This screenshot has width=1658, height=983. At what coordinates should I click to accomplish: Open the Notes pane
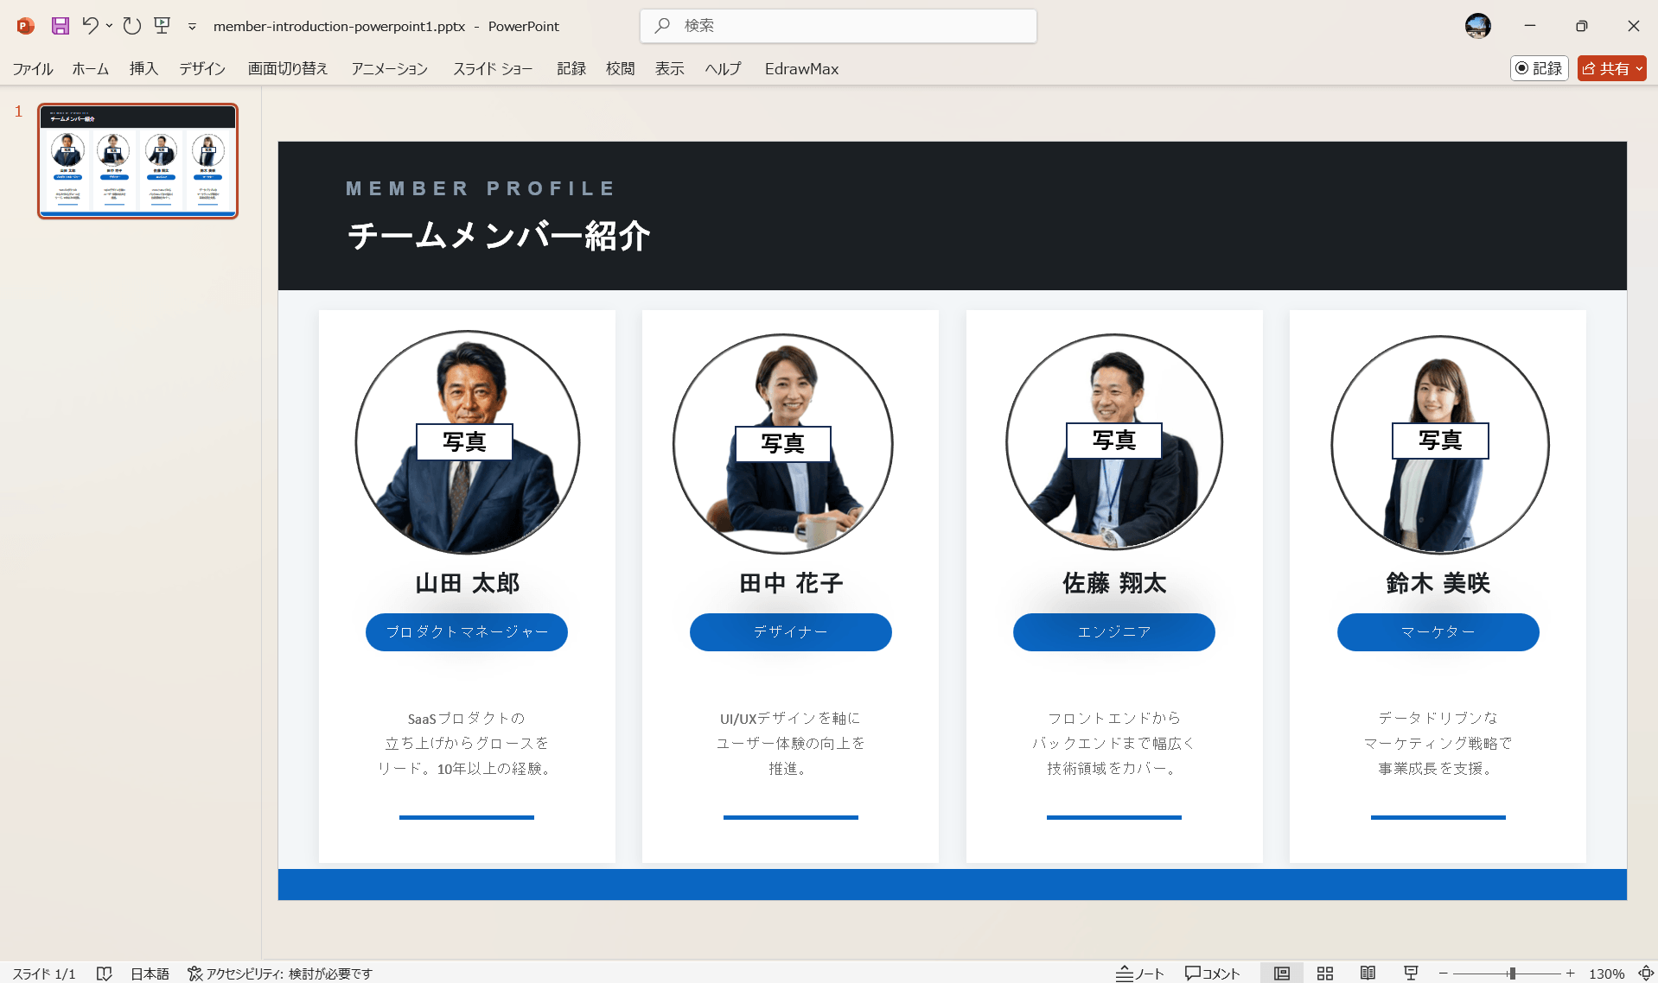click(x=1139, y=973)
